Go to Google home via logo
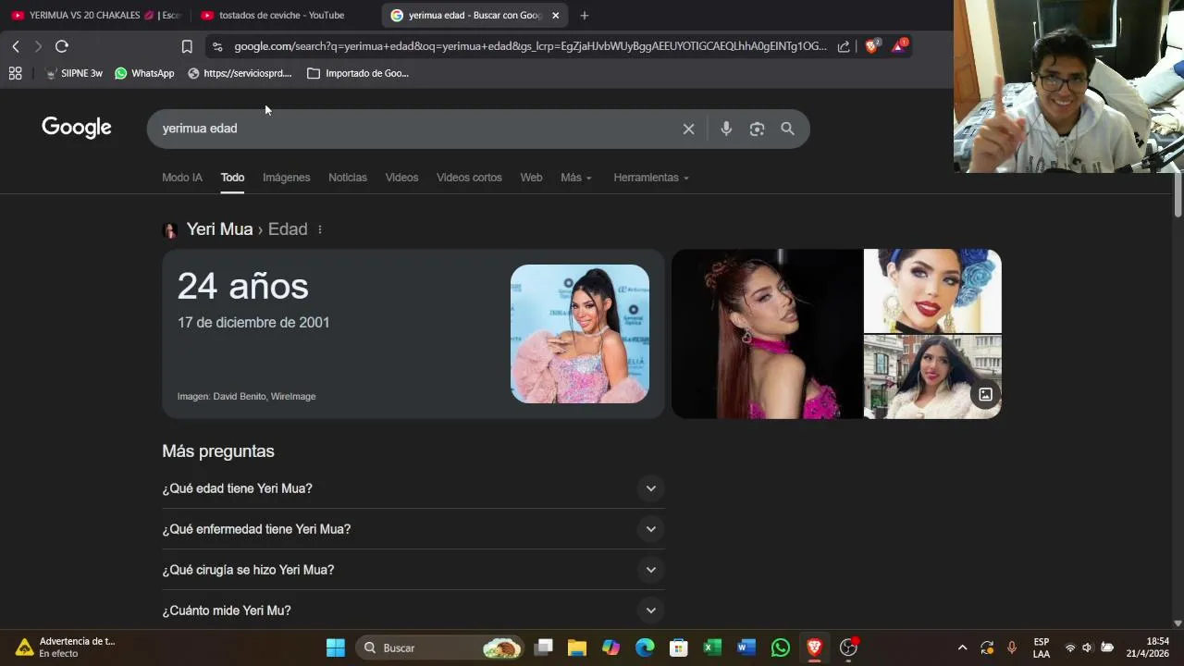 pos(77,128)
